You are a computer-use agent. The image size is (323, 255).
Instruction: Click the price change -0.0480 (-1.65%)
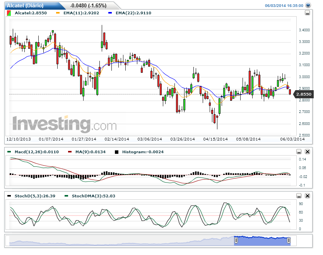point(88,5)
